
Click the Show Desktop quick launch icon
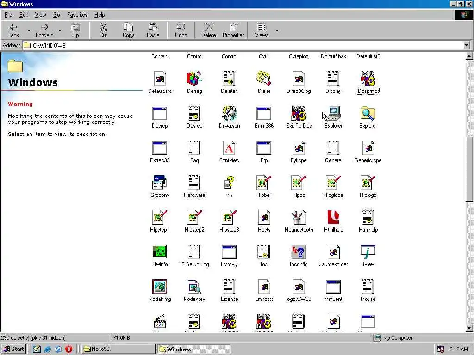(x=37, y=349)
